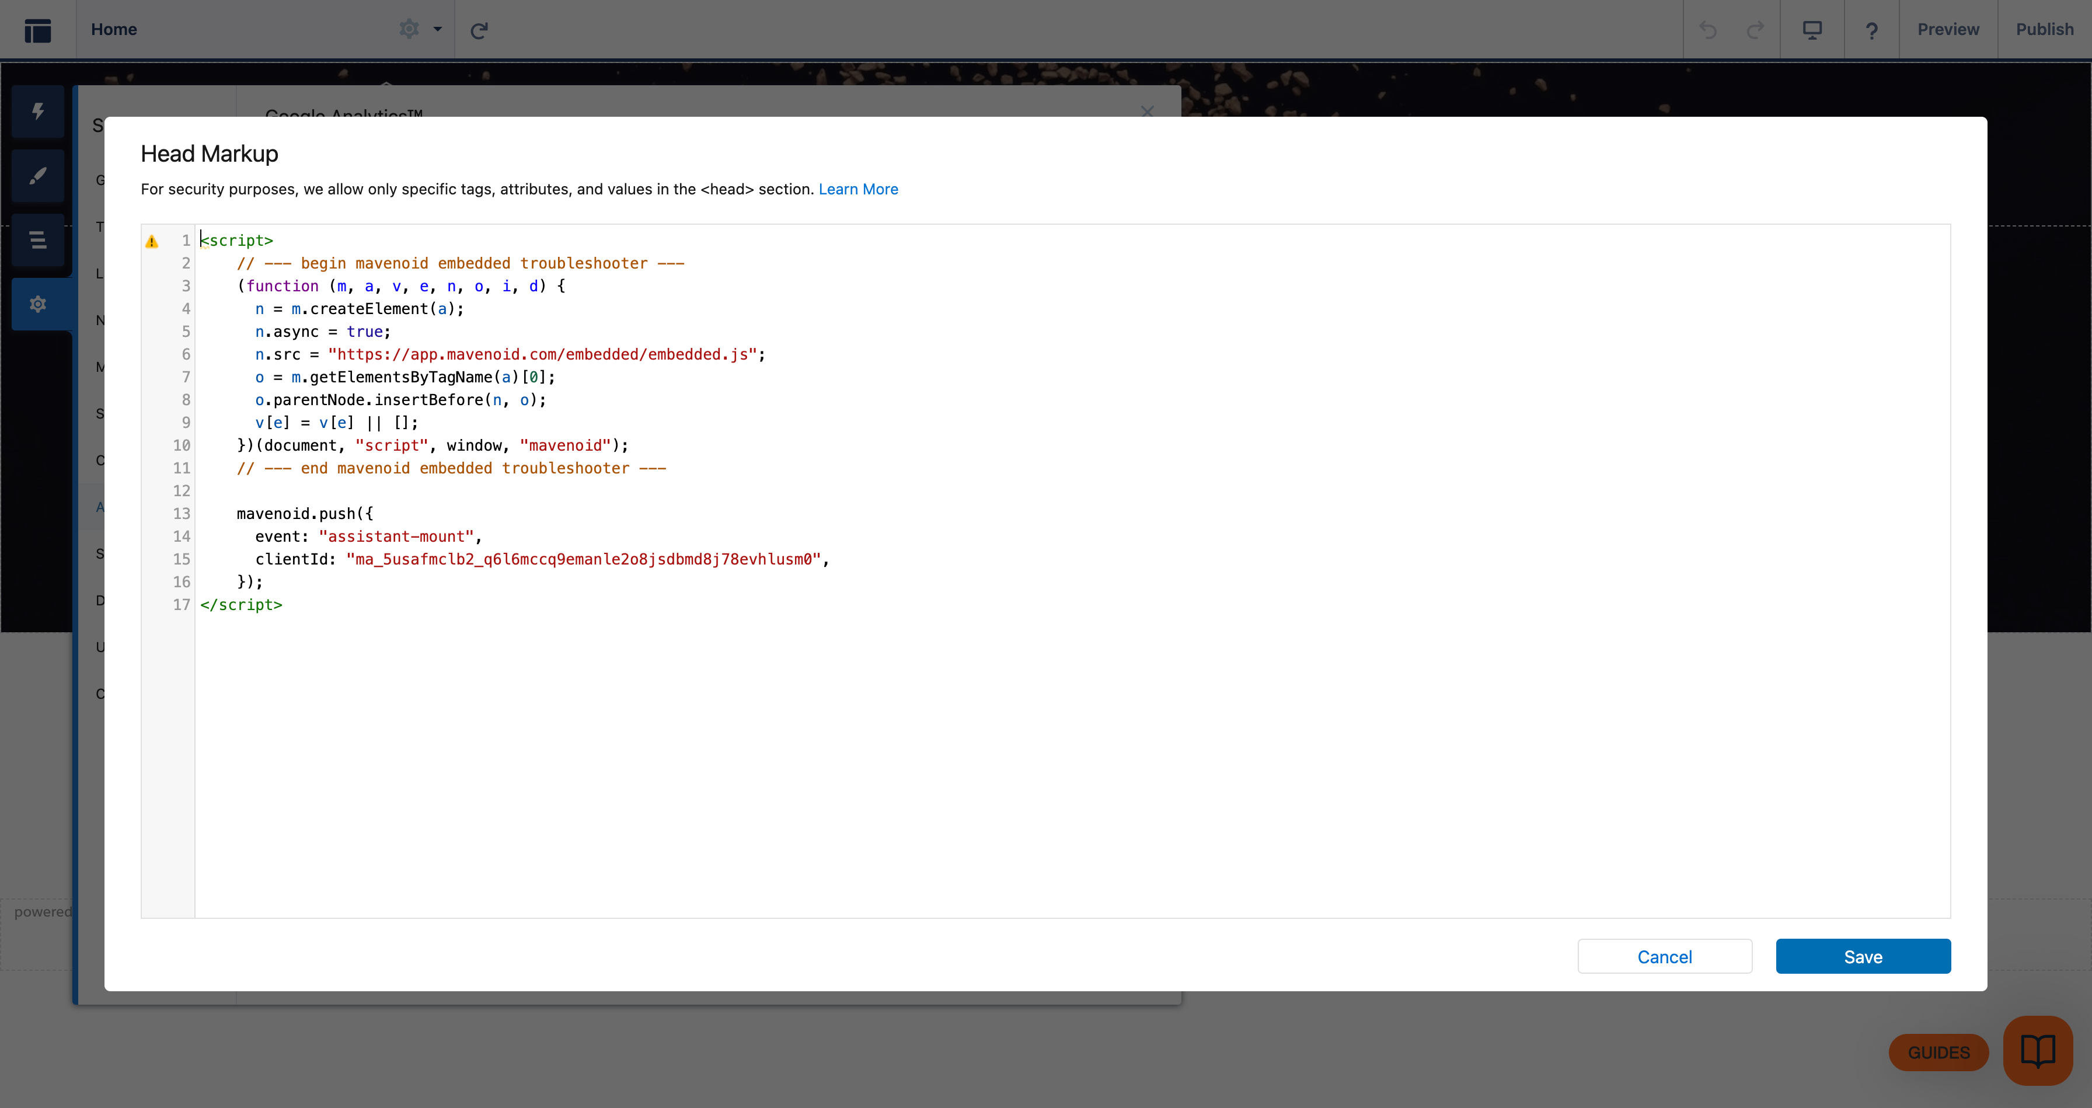Click the warning icon on line 1
The image size is (2092, 1108).
[x=152, y=241]
